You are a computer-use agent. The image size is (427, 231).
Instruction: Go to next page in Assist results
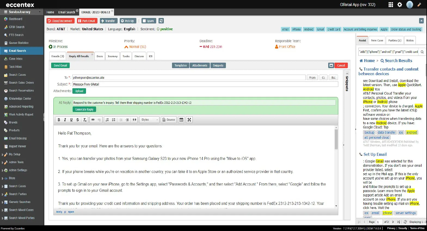(x=393, y=222)
